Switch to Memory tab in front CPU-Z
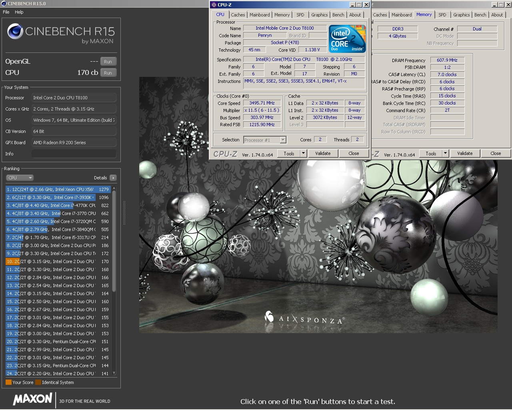Viewport: 512px width, 410px height. pos(282,15)
